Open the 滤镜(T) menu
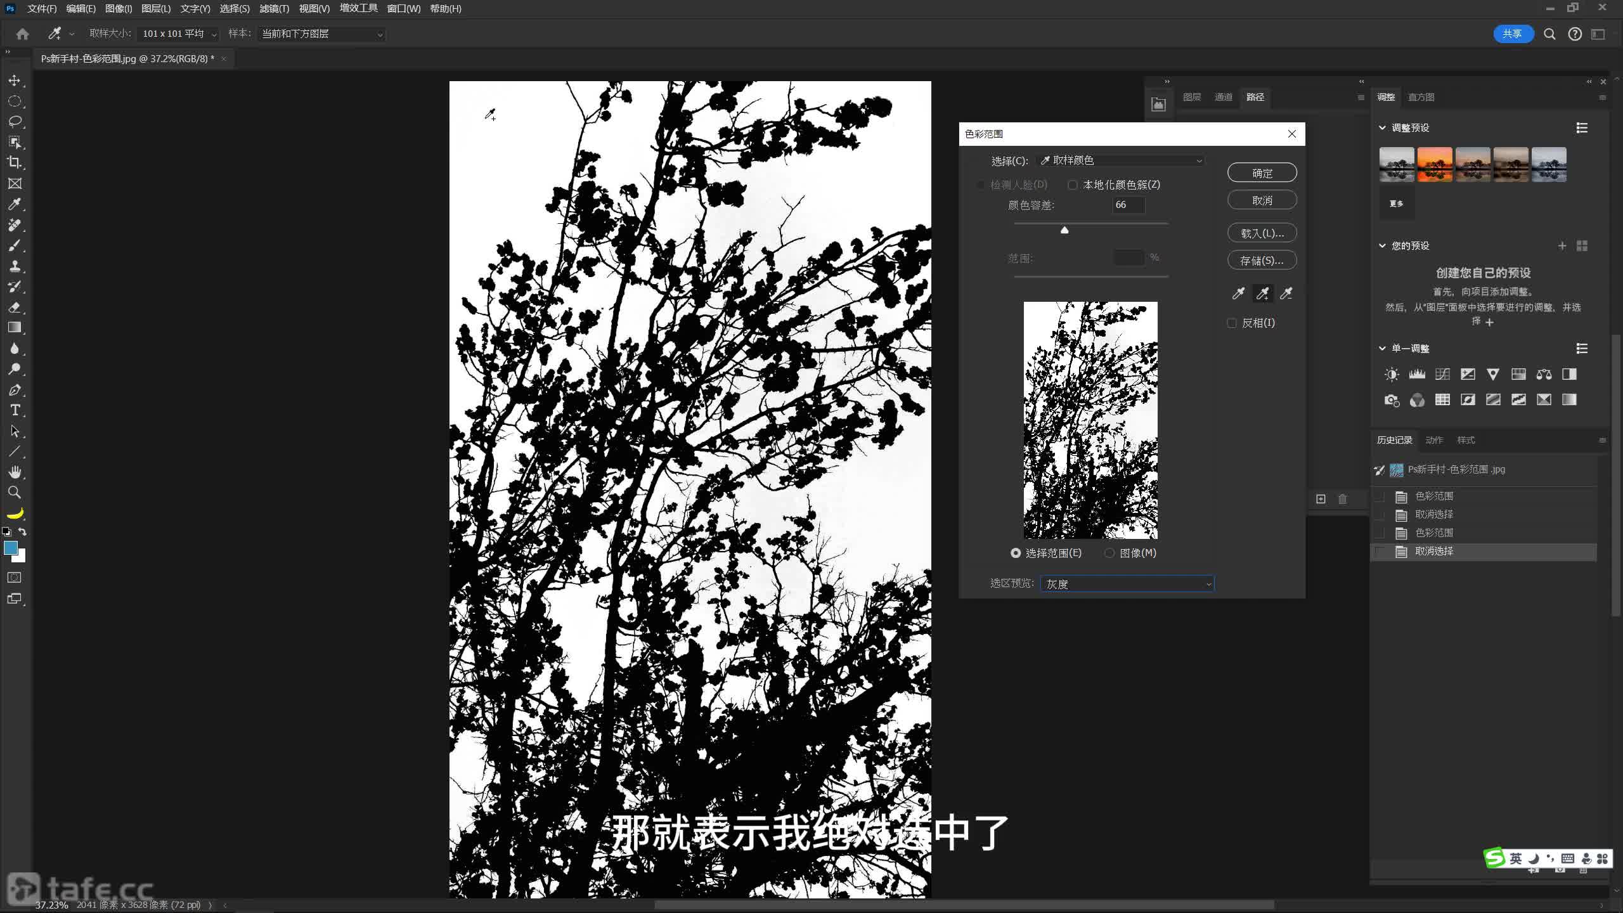 coord(274,9)
